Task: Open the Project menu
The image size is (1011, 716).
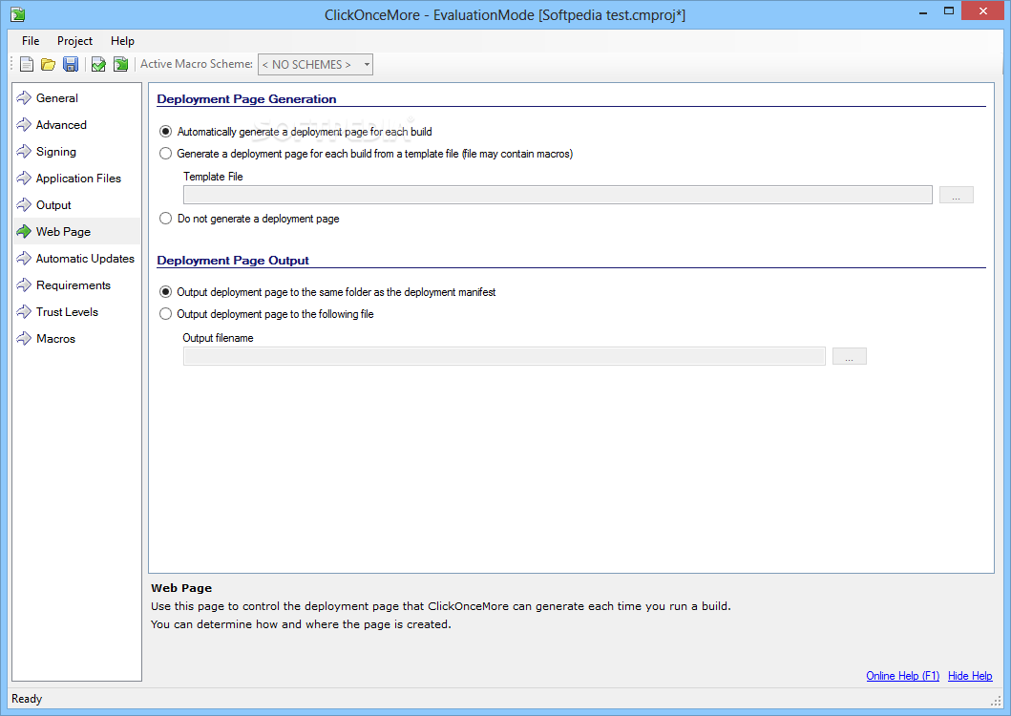Action: [x=74, y=41]
